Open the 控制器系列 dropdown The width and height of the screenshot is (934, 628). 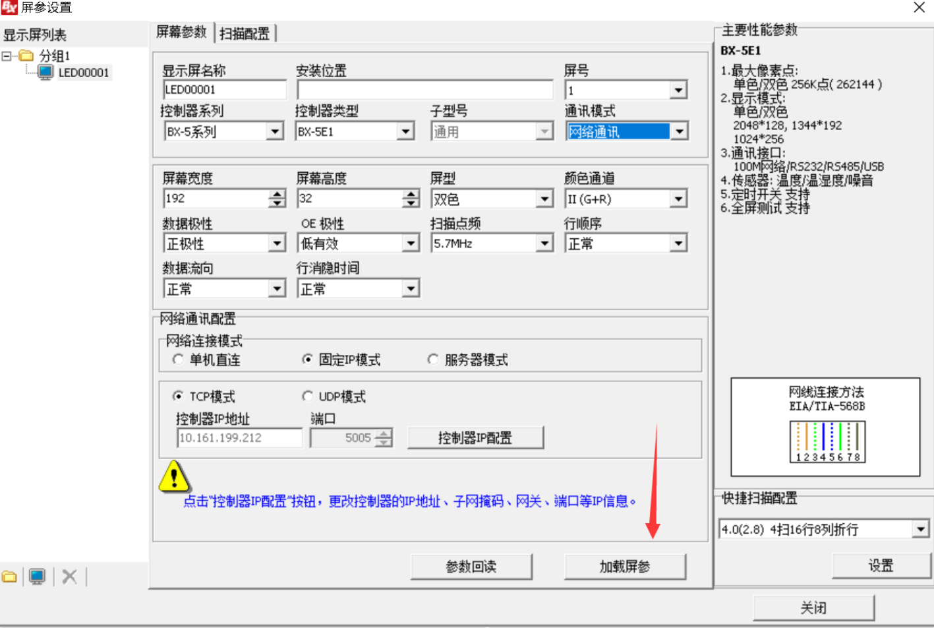[x=276, y=132]
